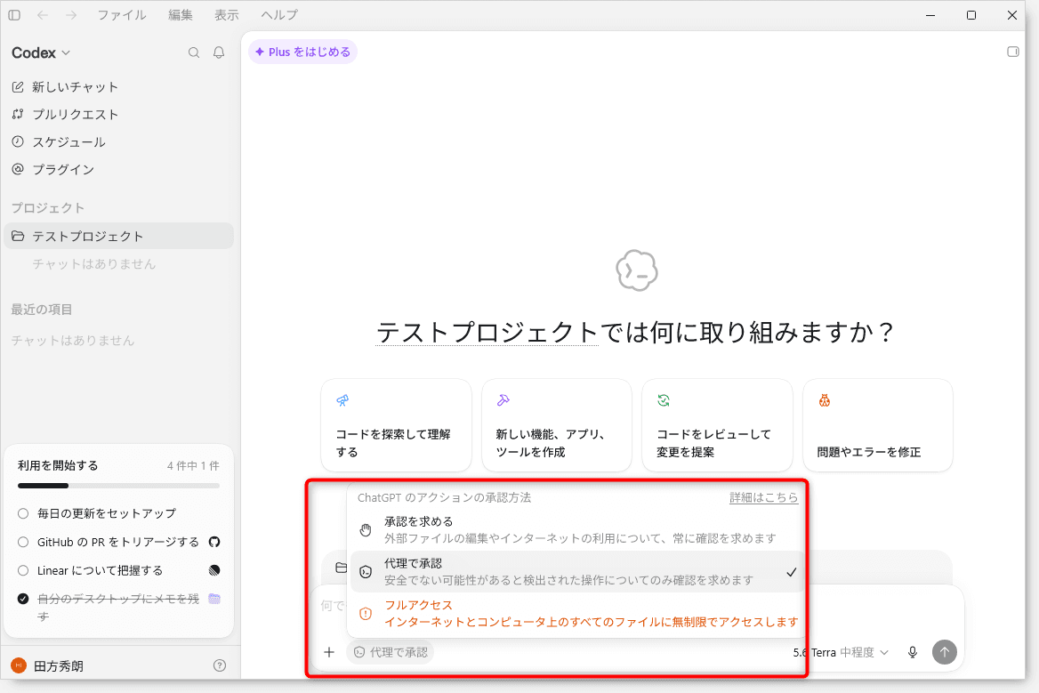Click the plus attach button in composer
This screenshot has height=693, width=1039.
pyautogui.click(x=328, y=652)
